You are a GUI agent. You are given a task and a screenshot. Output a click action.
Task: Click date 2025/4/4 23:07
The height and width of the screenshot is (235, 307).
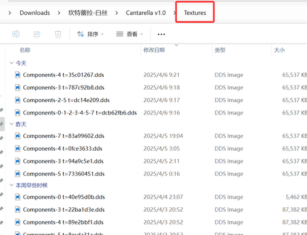[163, 197]
